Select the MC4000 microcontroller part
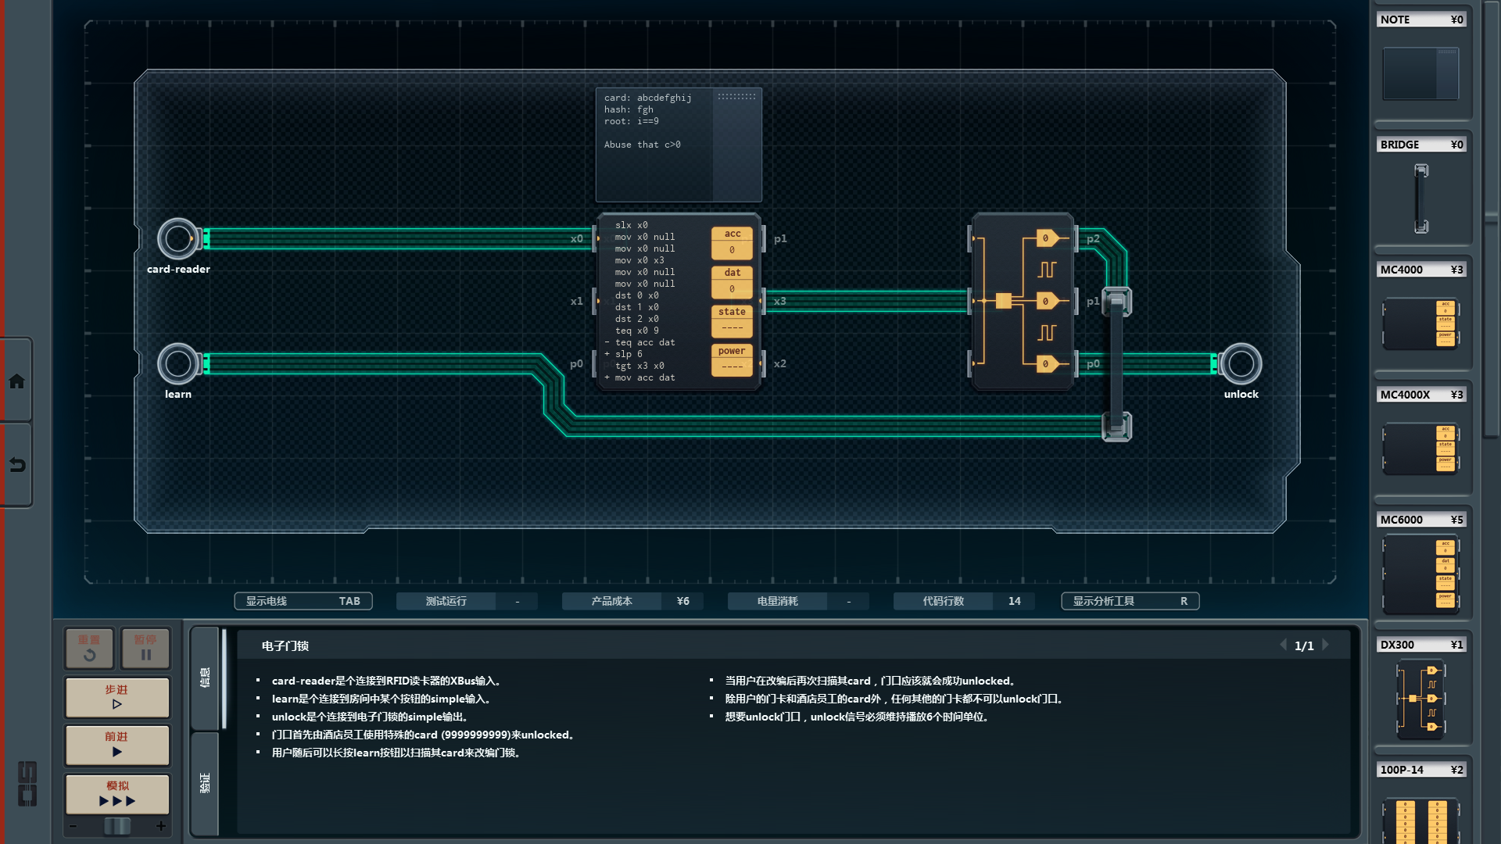 1420,323
